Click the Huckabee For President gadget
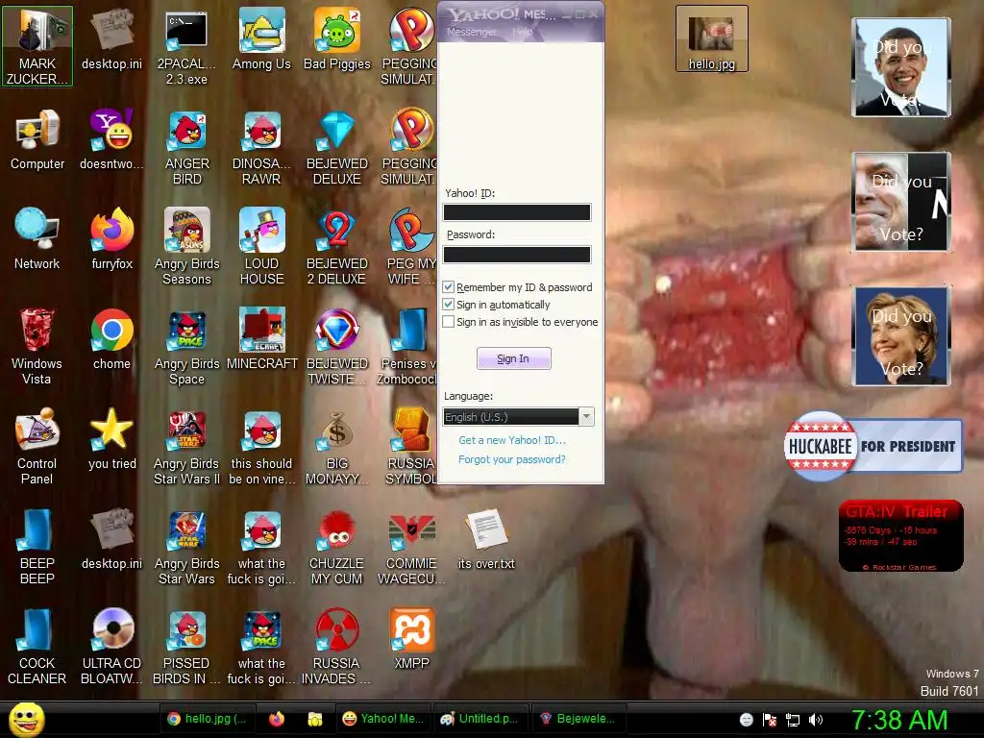This screenshot has width=984, height=738. click(x=873, y=446)
